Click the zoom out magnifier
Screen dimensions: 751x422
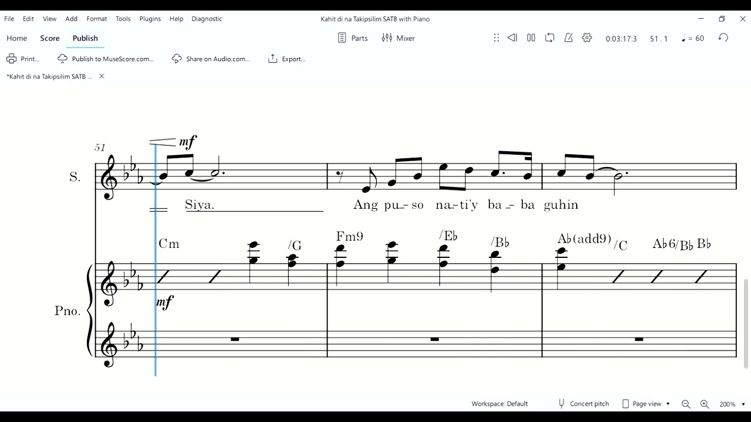pyautogui.click(x=686, y=404)
